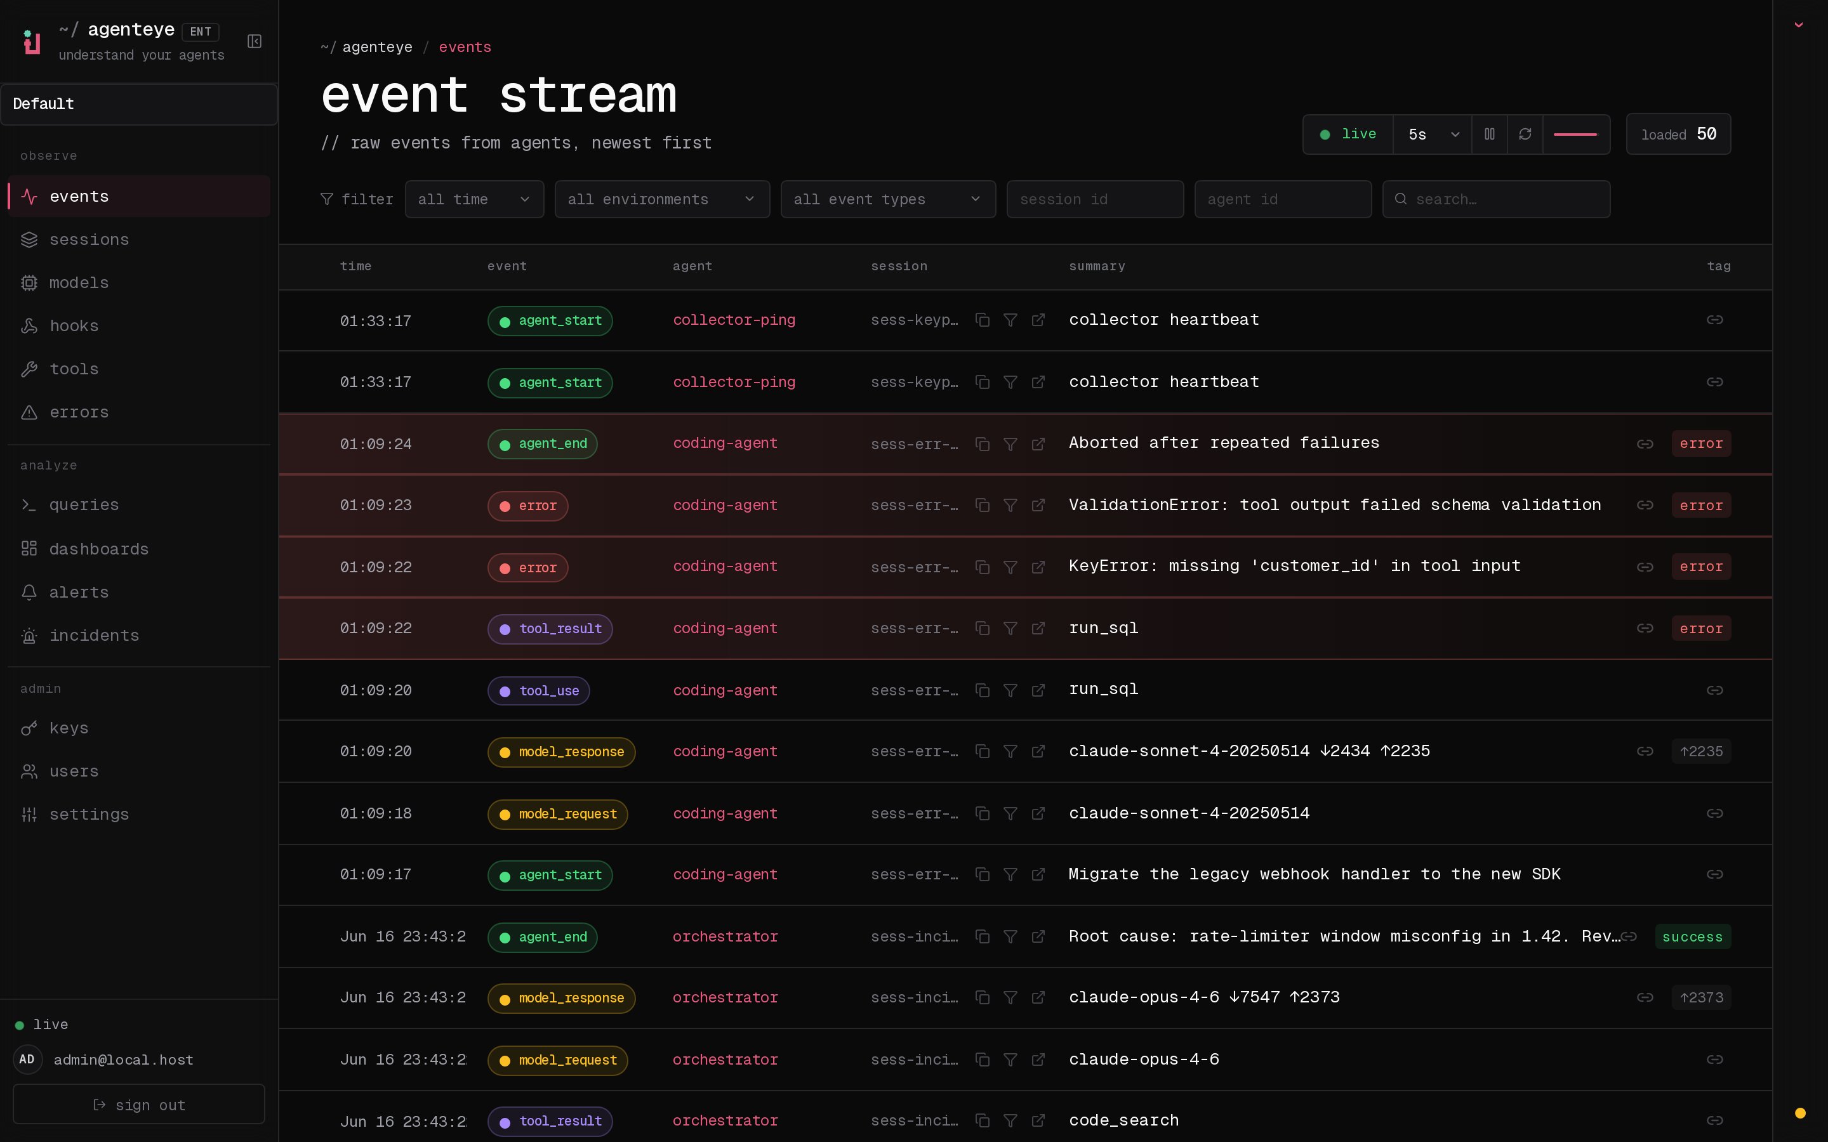Viewport: 1828px width, 1142px height.
Task: Open models in sidebar
Action: pyautogui.click(x=139, y=282)
